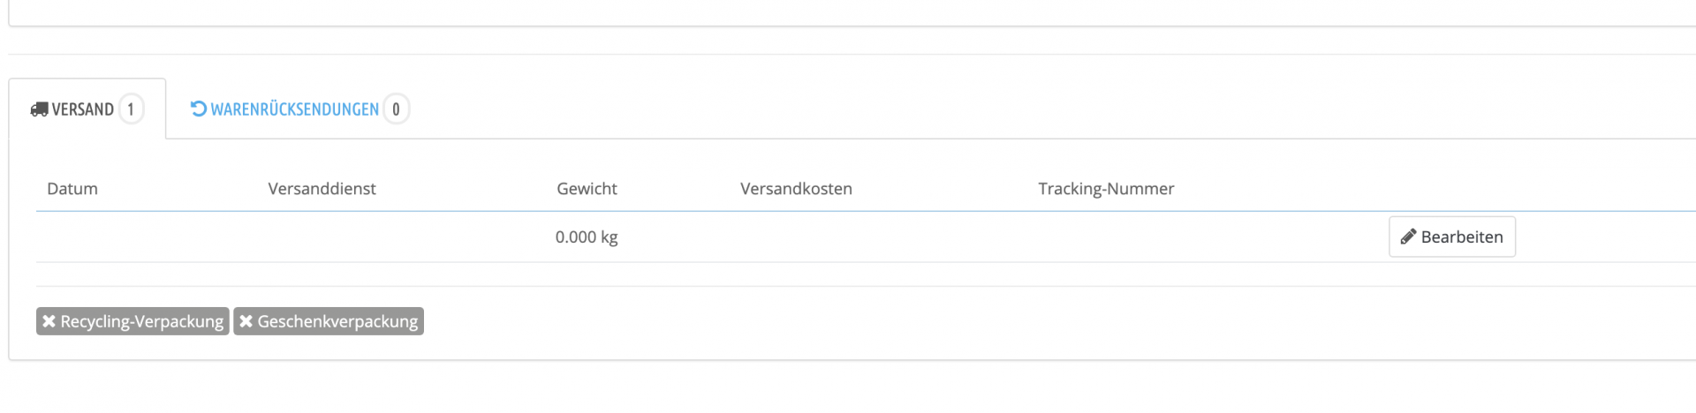
Task: Click the count badge 1 on Versand
Action: (131, 109)
